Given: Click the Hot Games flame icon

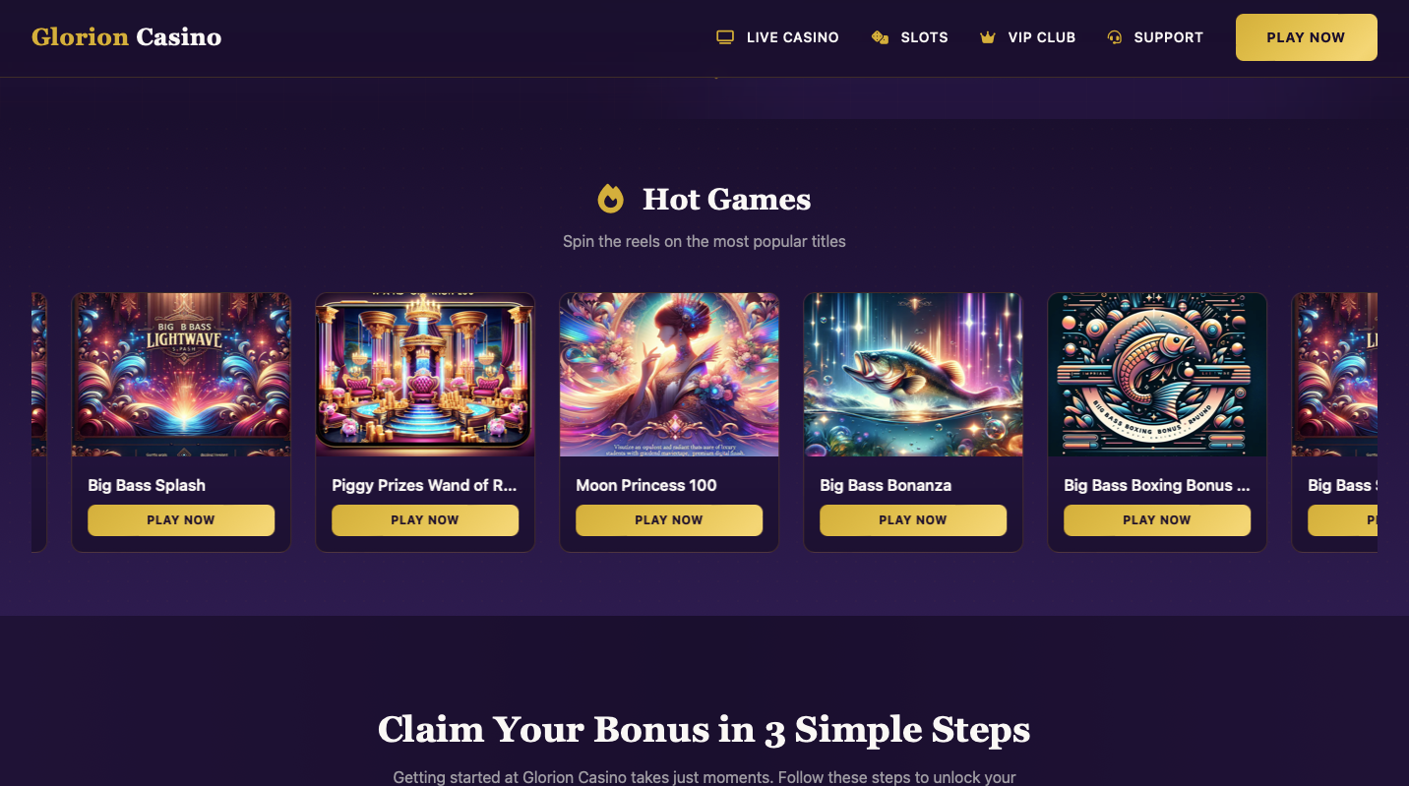Looking at the screenshot, I should coord(611,199).
